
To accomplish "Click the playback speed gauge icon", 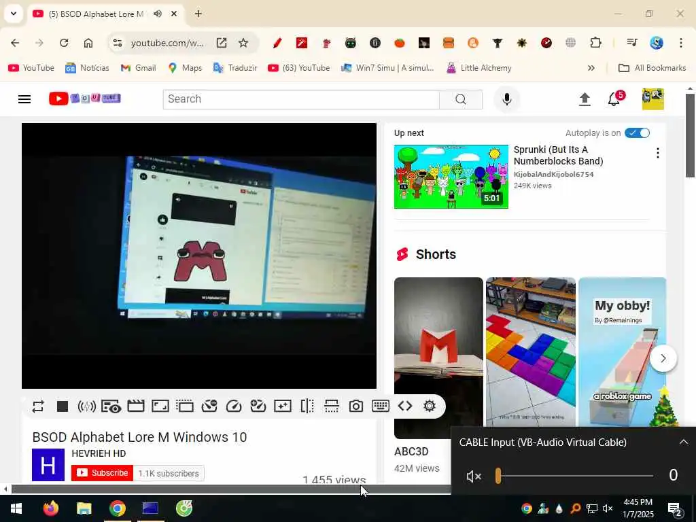I will [x=234, y=406].
